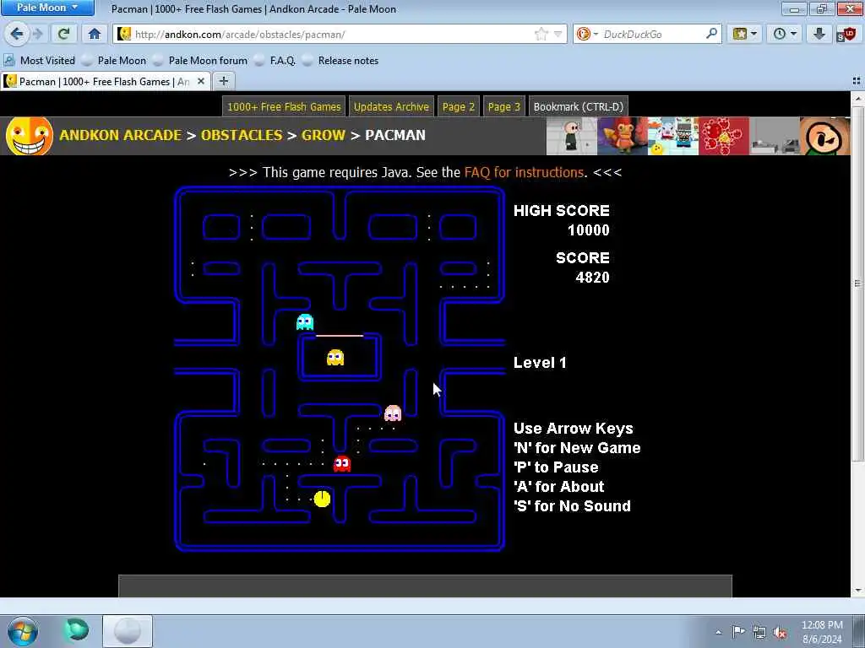Click the robot with glasses game thumbnail
Viewport: 865px width, 648px height.
click(x=673, y=136)
